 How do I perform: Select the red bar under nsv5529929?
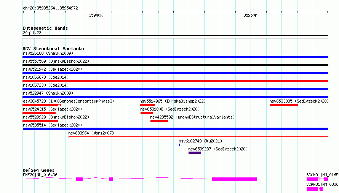(x=40, y=121)
